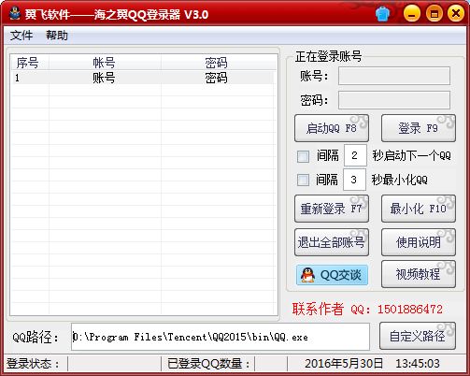470x376 pixels.
Task: Click the skin shirt icon in title bar
Action: coord(382,14)
